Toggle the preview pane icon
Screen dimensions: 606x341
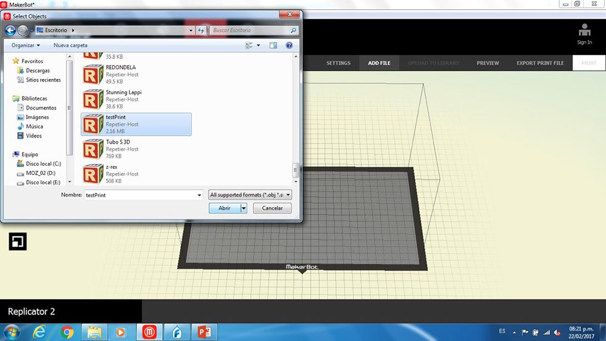(273, 45)
